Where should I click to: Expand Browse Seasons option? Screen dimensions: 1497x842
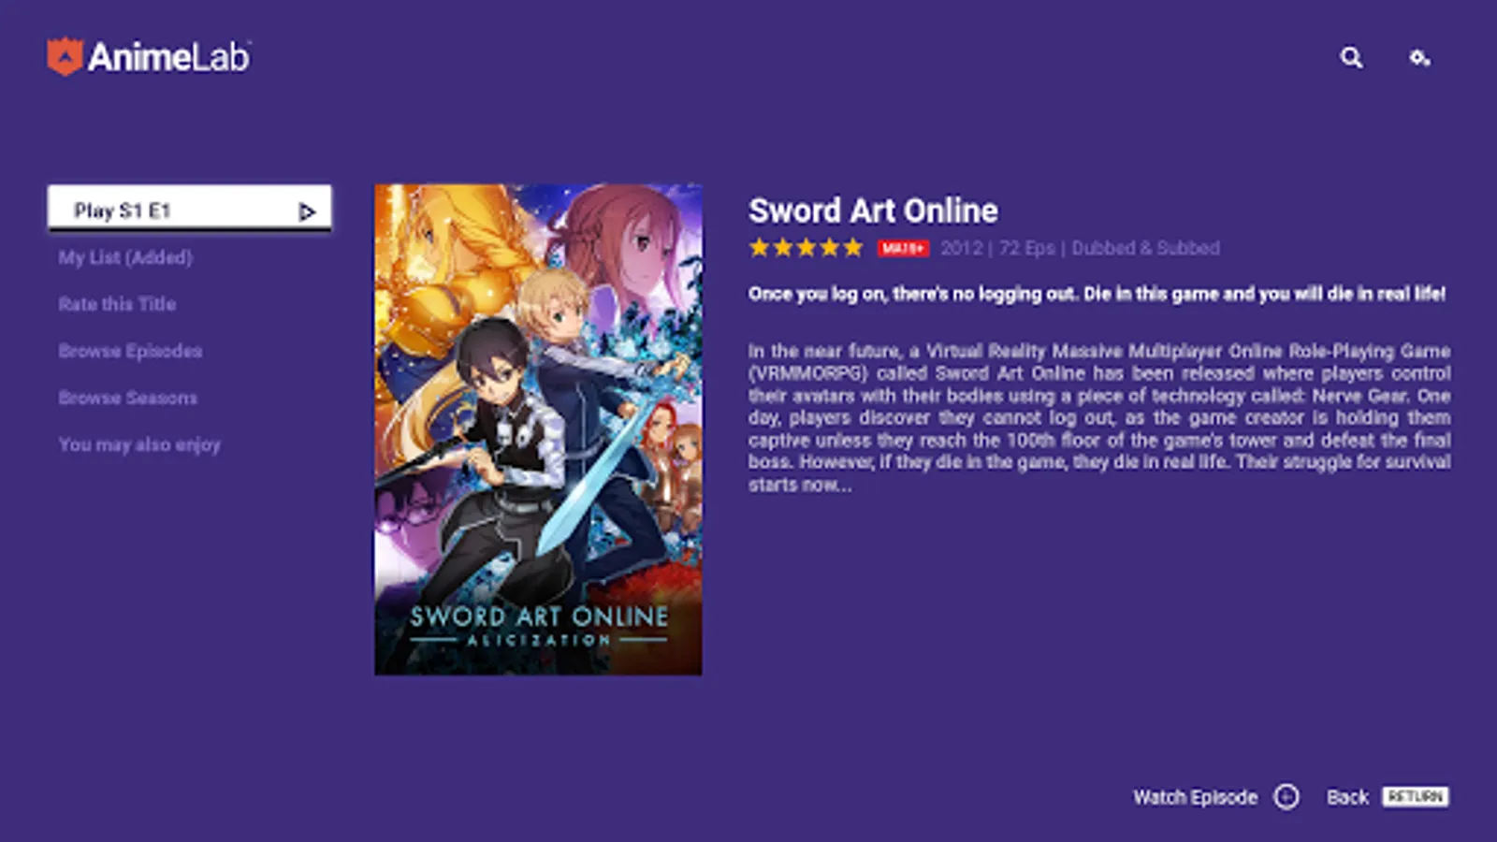[128, 398]
